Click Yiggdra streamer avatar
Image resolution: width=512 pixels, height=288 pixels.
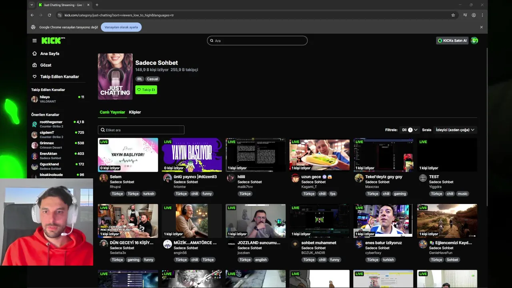(x=423, y=178)
